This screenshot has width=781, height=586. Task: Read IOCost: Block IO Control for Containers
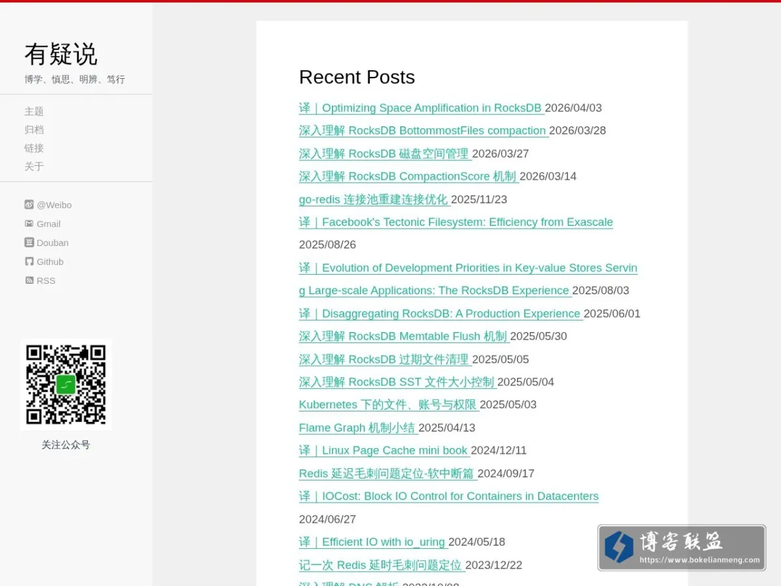(448, 496)
